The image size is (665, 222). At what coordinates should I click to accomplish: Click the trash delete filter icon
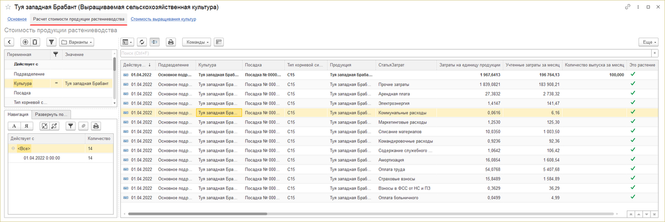click(35, 42)
